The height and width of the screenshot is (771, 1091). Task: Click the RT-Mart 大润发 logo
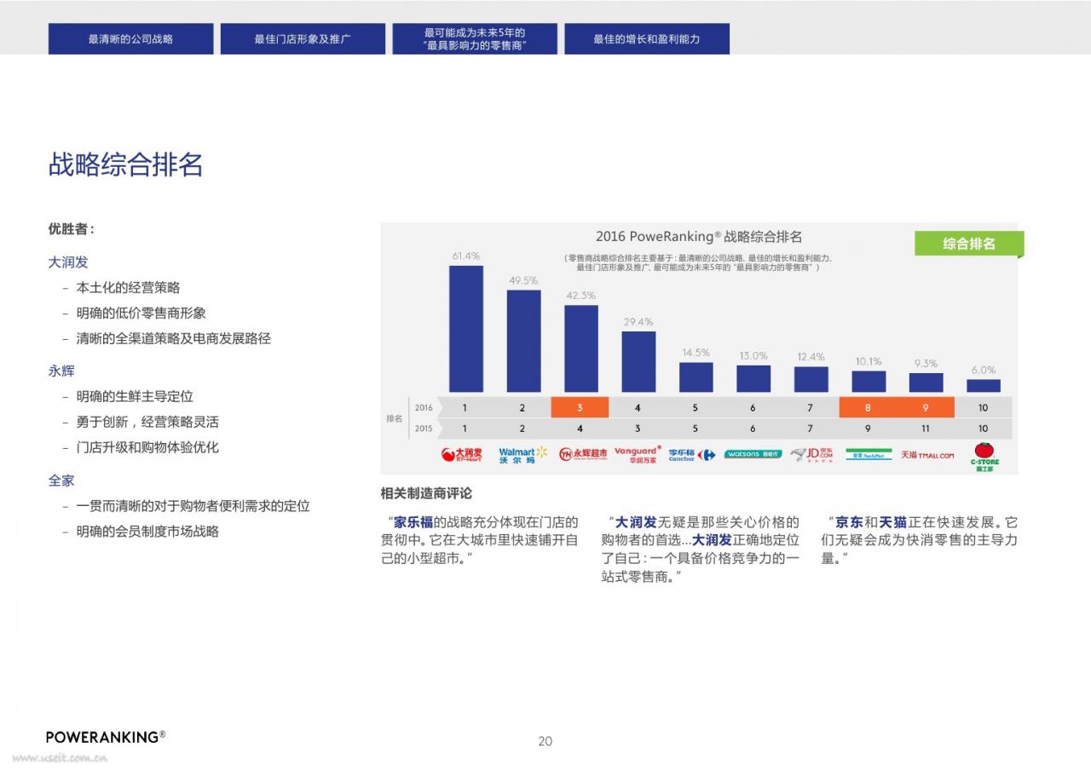(x=461, y=454)
